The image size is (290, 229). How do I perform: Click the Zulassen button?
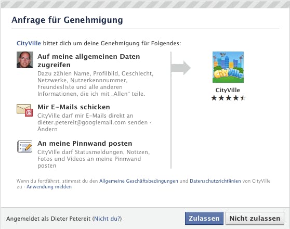[x=204, y=218]
